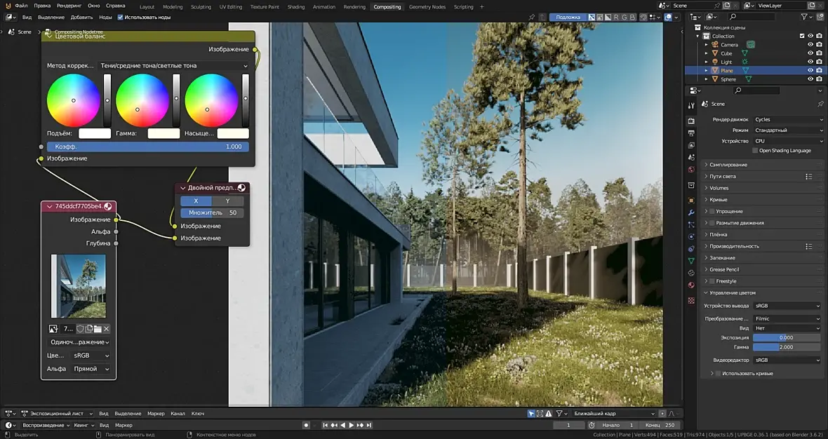Toggle the 'Использовать ноды' checkbox

point(120,17)
